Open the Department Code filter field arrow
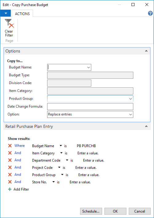Image resolution: width=154 pixels, height=218 pixels. [67, 160]
